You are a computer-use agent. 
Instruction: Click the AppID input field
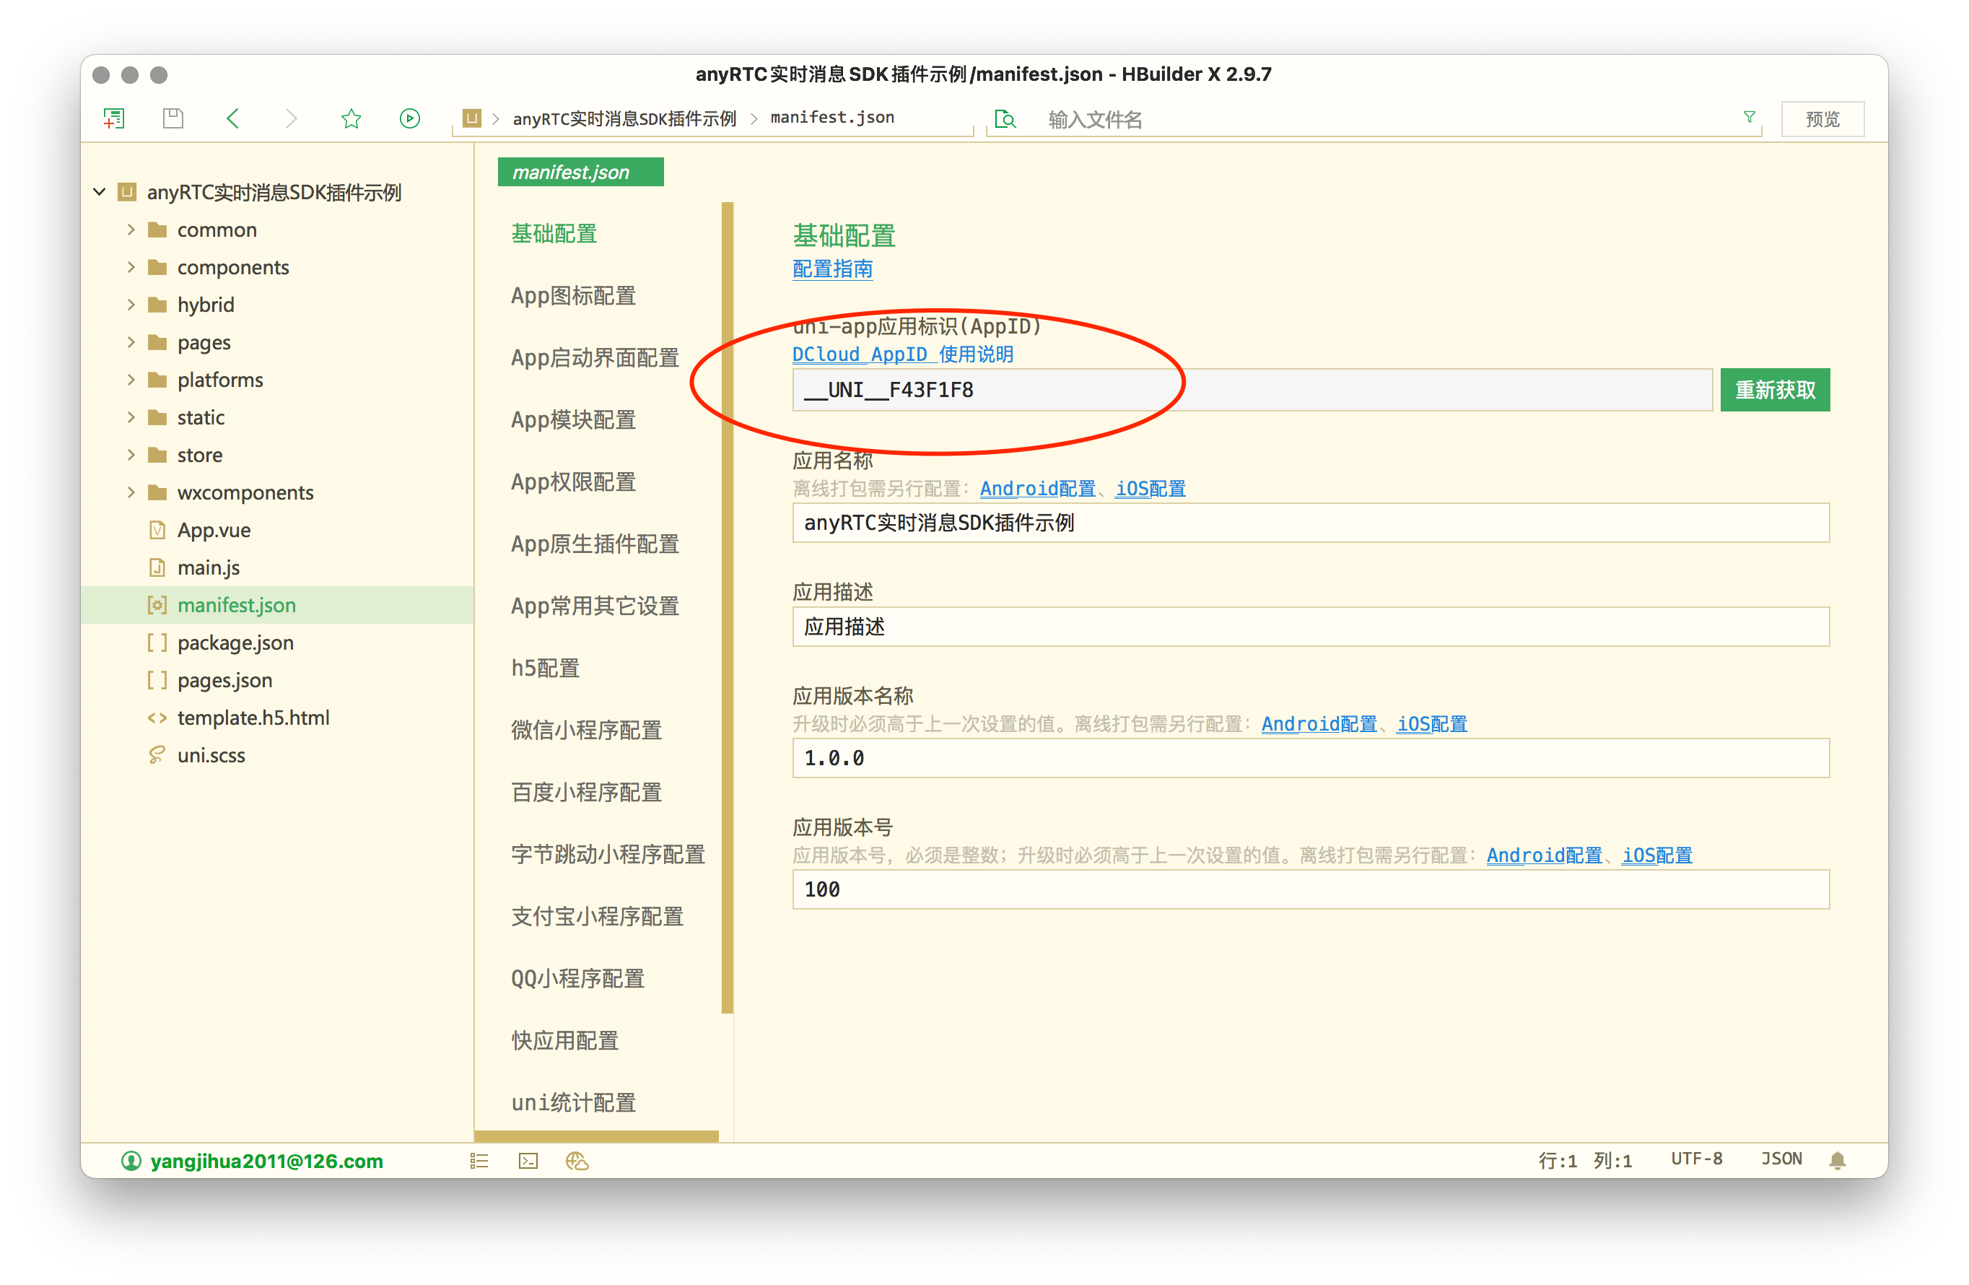pyautogui.click(x=1252, y=390)
